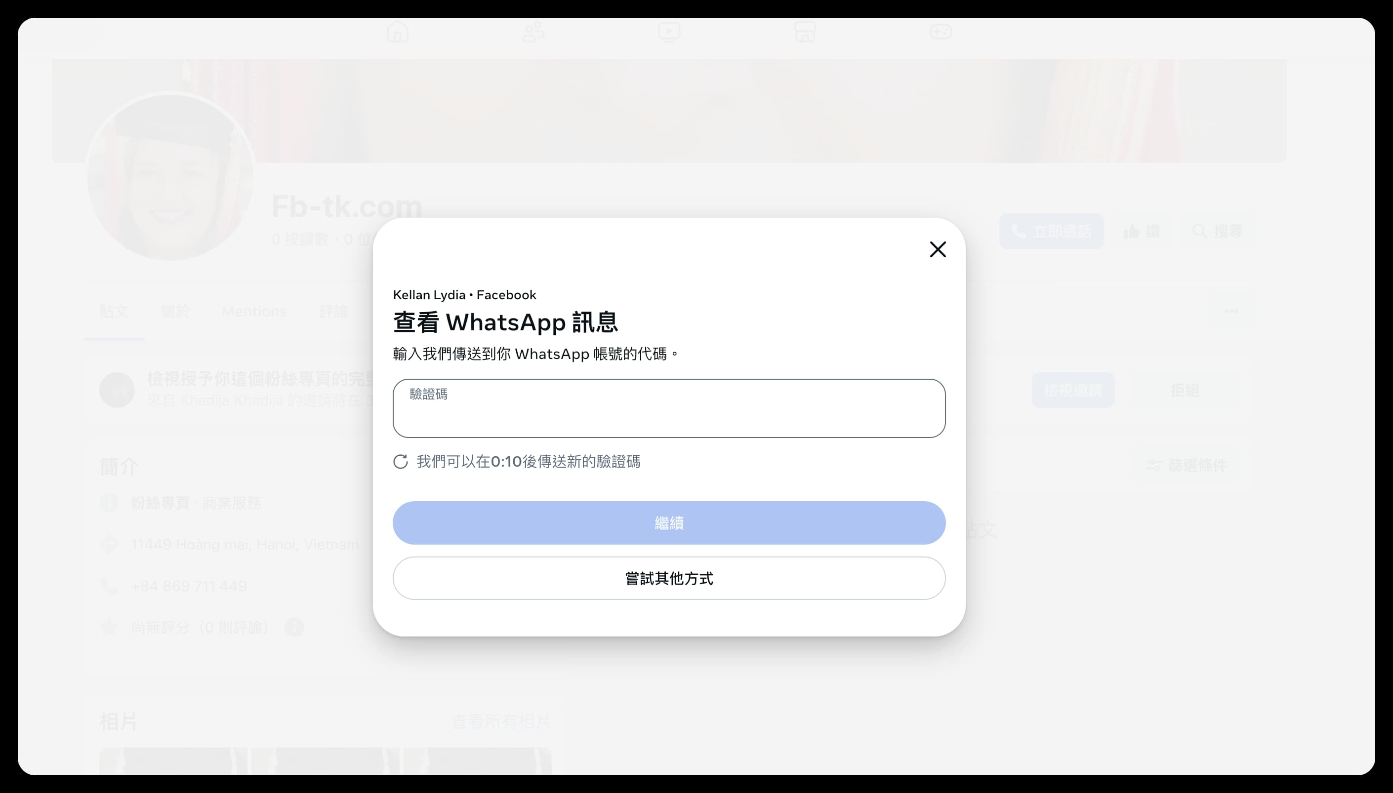1393x793 pixels.
Task: Open the three-dots more options menu
Action: pos(1231,312)
